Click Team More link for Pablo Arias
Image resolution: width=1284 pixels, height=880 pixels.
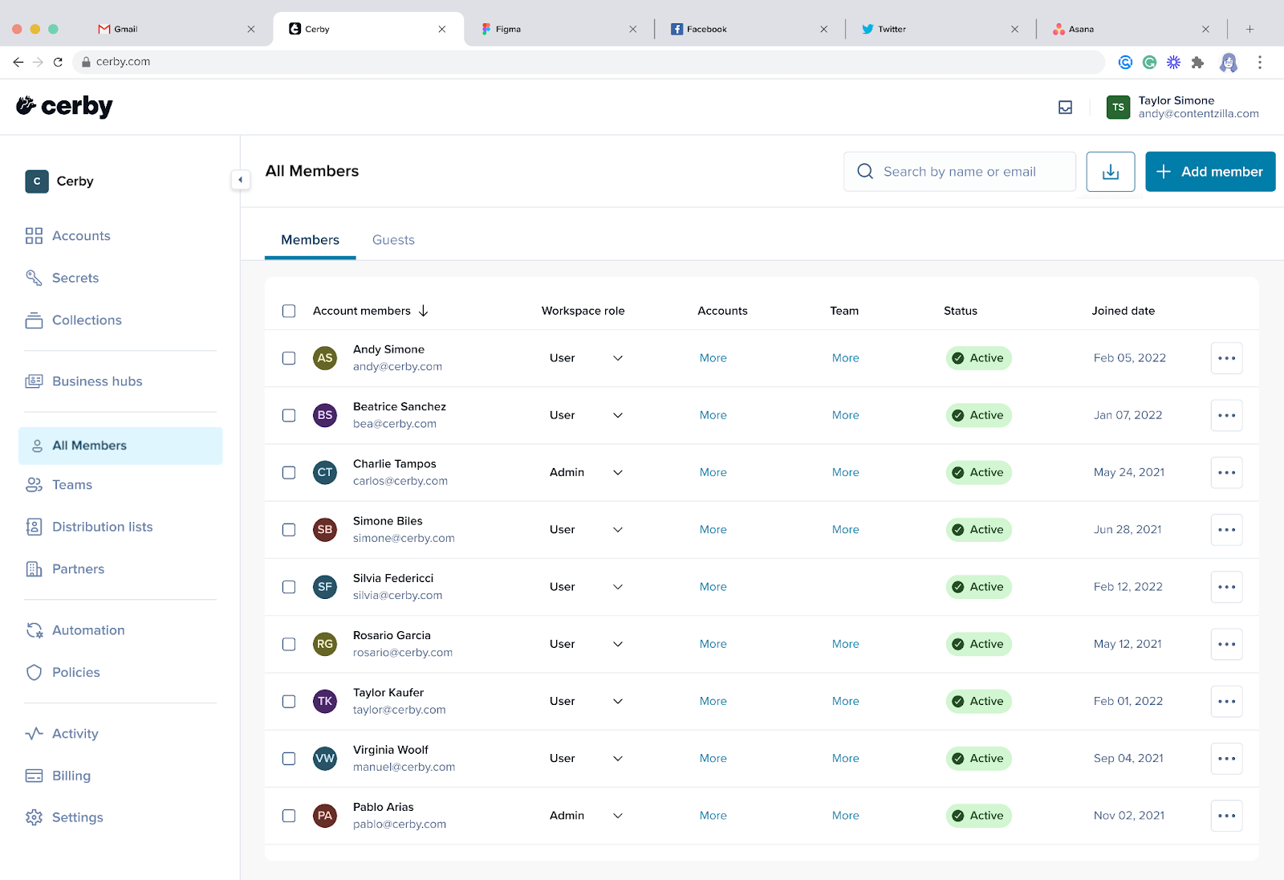click(x=845, y=816)
